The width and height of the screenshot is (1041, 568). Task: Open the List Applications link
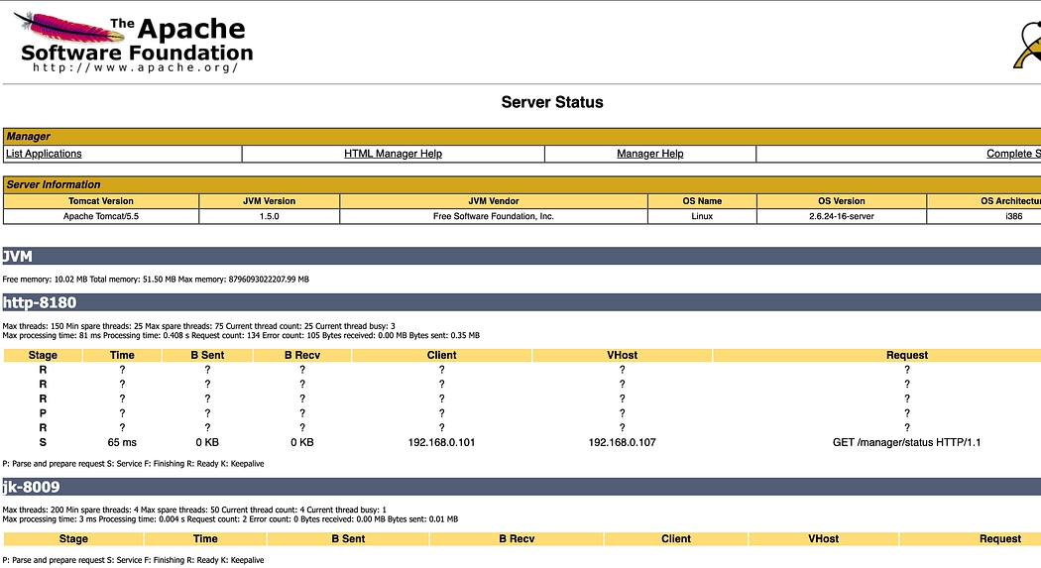coord(44,154)
